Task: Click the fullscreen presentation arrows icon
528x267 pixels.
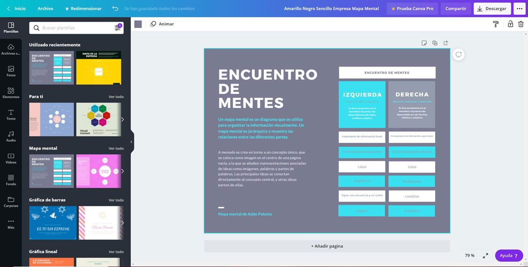Action: (x=485, y=256)
